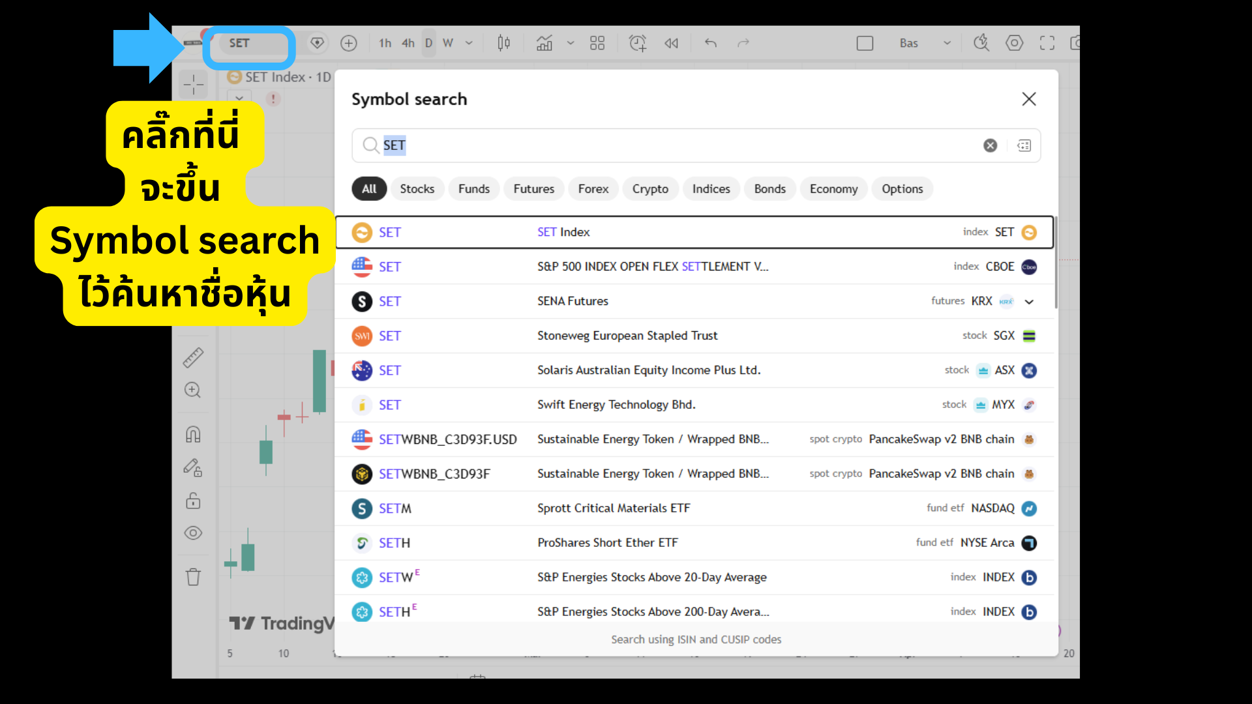This screenshot has height=704, width=1252.
Task: Expand the Indicators favorites dropdown arrow
Action: (x=571, y=43)
